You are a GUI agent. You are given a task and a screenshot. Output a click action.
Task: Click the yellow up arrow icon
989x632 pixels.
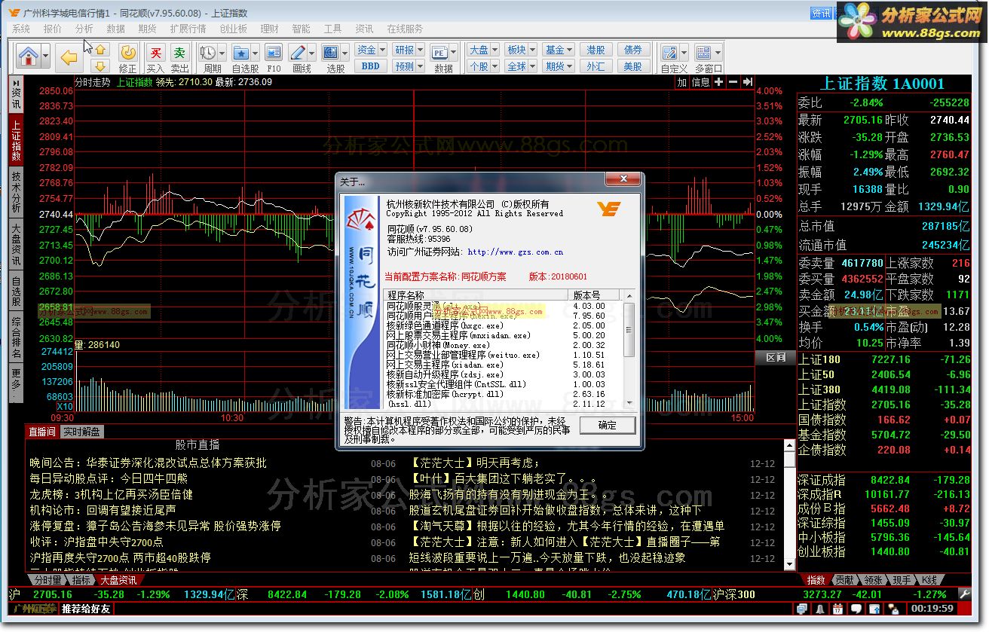101,49
